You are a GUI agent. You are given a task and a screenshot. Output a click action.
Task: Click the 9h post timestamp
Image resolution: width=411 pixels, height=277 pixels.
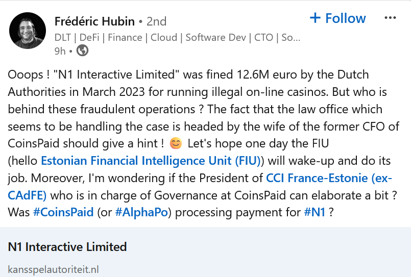tap(60, 51)
